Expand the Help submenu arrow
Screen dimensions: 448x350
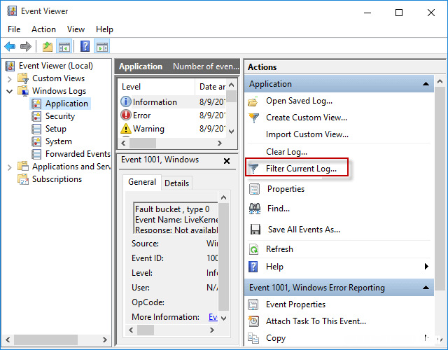pyautogui.click(x=426, y=267)
